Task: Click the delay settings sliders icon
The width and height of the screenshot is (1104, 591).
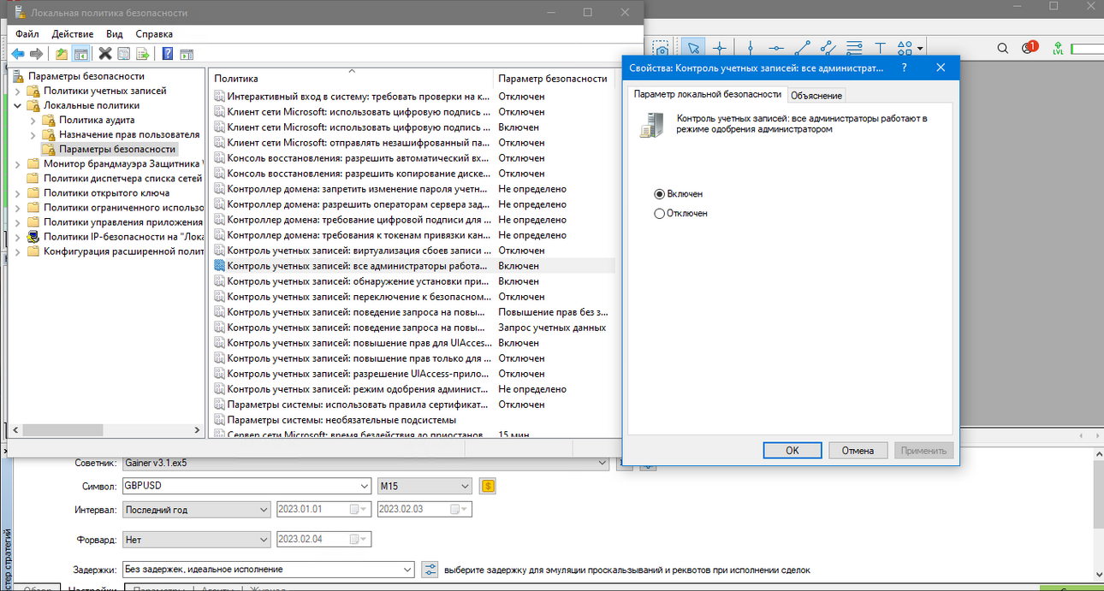Action: pos(430,569)
